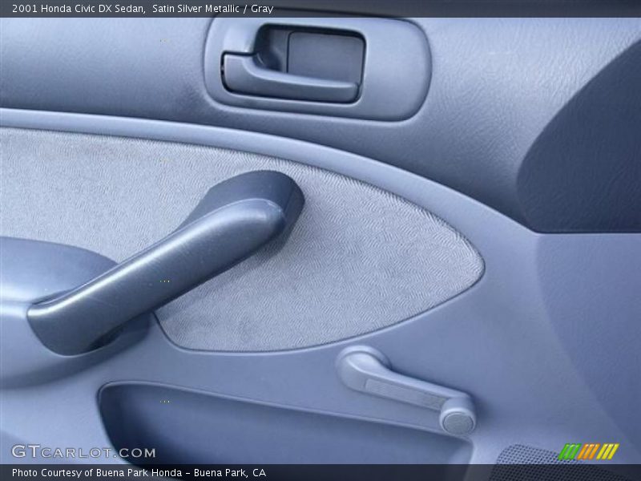Click the "Buena Park, CA" location text
This screenshot has width=641, height=481.
pos(230,473)
